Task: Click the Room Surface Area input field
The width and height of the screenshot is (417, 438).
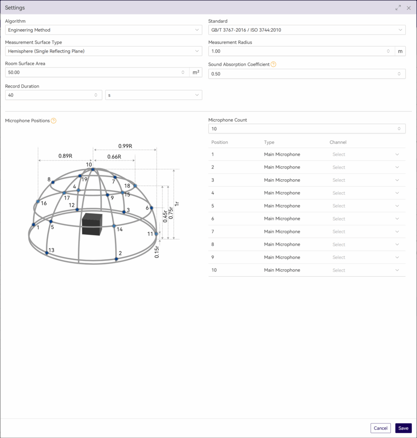Action: [x=92, y=72]
